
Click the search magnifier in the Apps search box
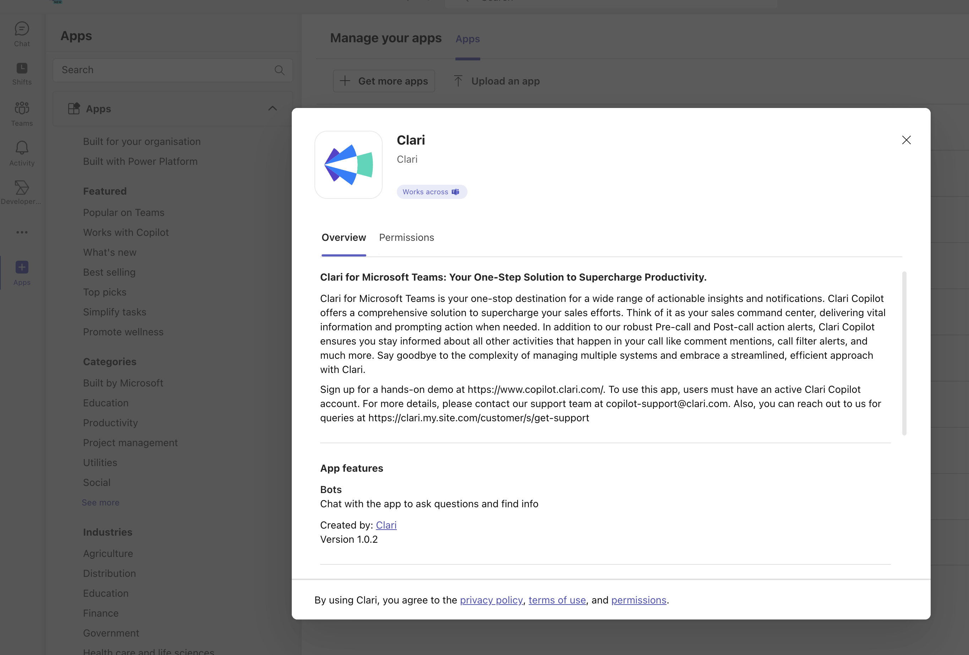pyautogui.click(x=279, y=70)
